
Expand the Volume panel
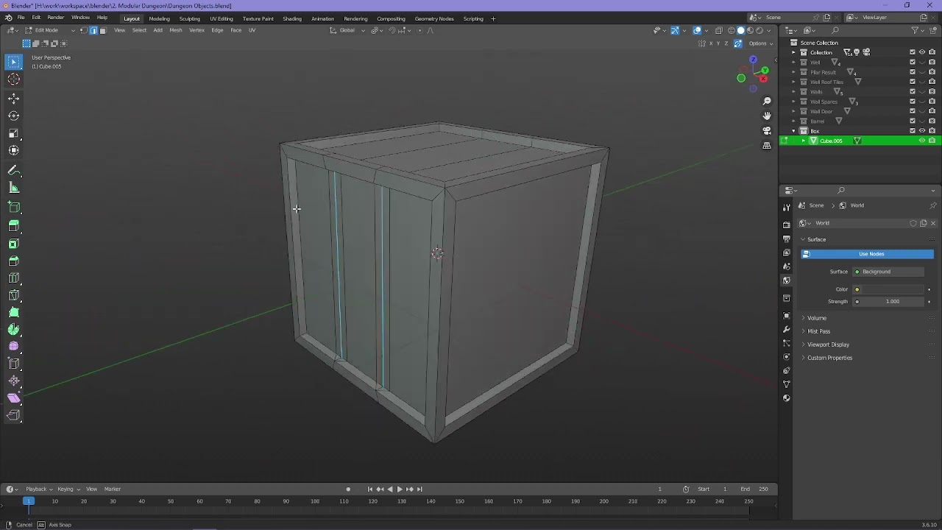coord(816,318)
